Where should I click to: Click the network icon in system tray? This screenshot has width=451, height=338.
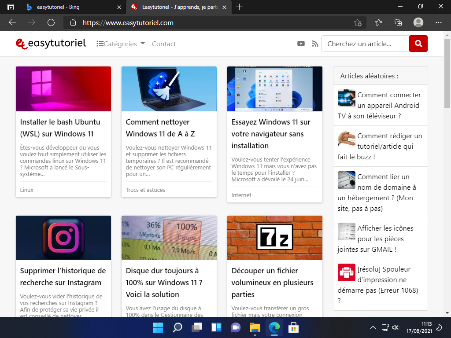pos(385,327)
